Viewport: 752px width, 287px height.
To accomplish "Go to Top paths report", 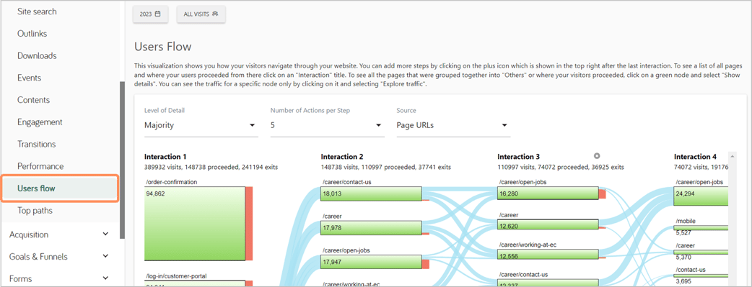I will [x=35, y=211].
